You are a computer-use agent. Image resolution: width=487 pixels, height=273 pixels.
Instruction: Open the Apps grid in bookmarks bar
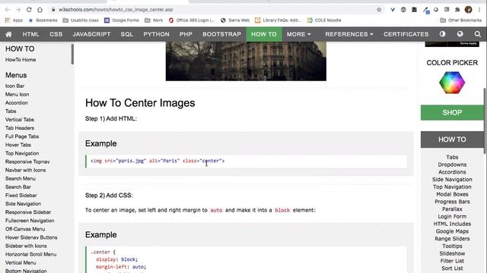coord(14,20)
